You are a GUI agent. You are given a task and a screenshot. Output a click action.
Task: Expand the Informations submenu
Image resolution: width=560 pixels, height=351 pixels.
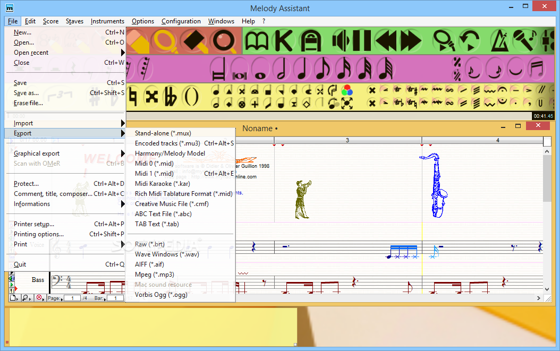(65, 204)
